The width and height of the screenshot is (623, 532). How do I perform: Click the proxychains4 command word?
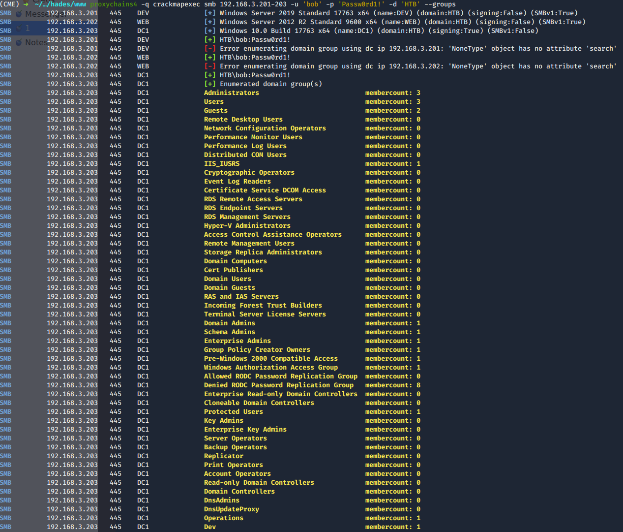(113, 4)
